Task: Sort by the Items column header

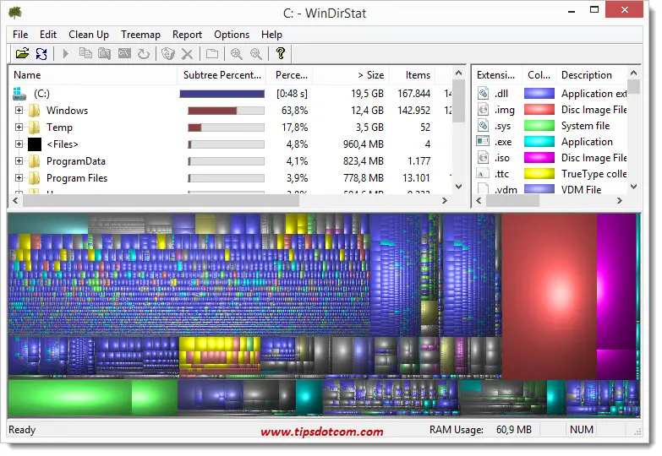Action: tap(412, 75)
